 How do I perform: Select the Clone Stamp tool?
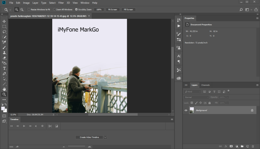click(x=4, y=53)
